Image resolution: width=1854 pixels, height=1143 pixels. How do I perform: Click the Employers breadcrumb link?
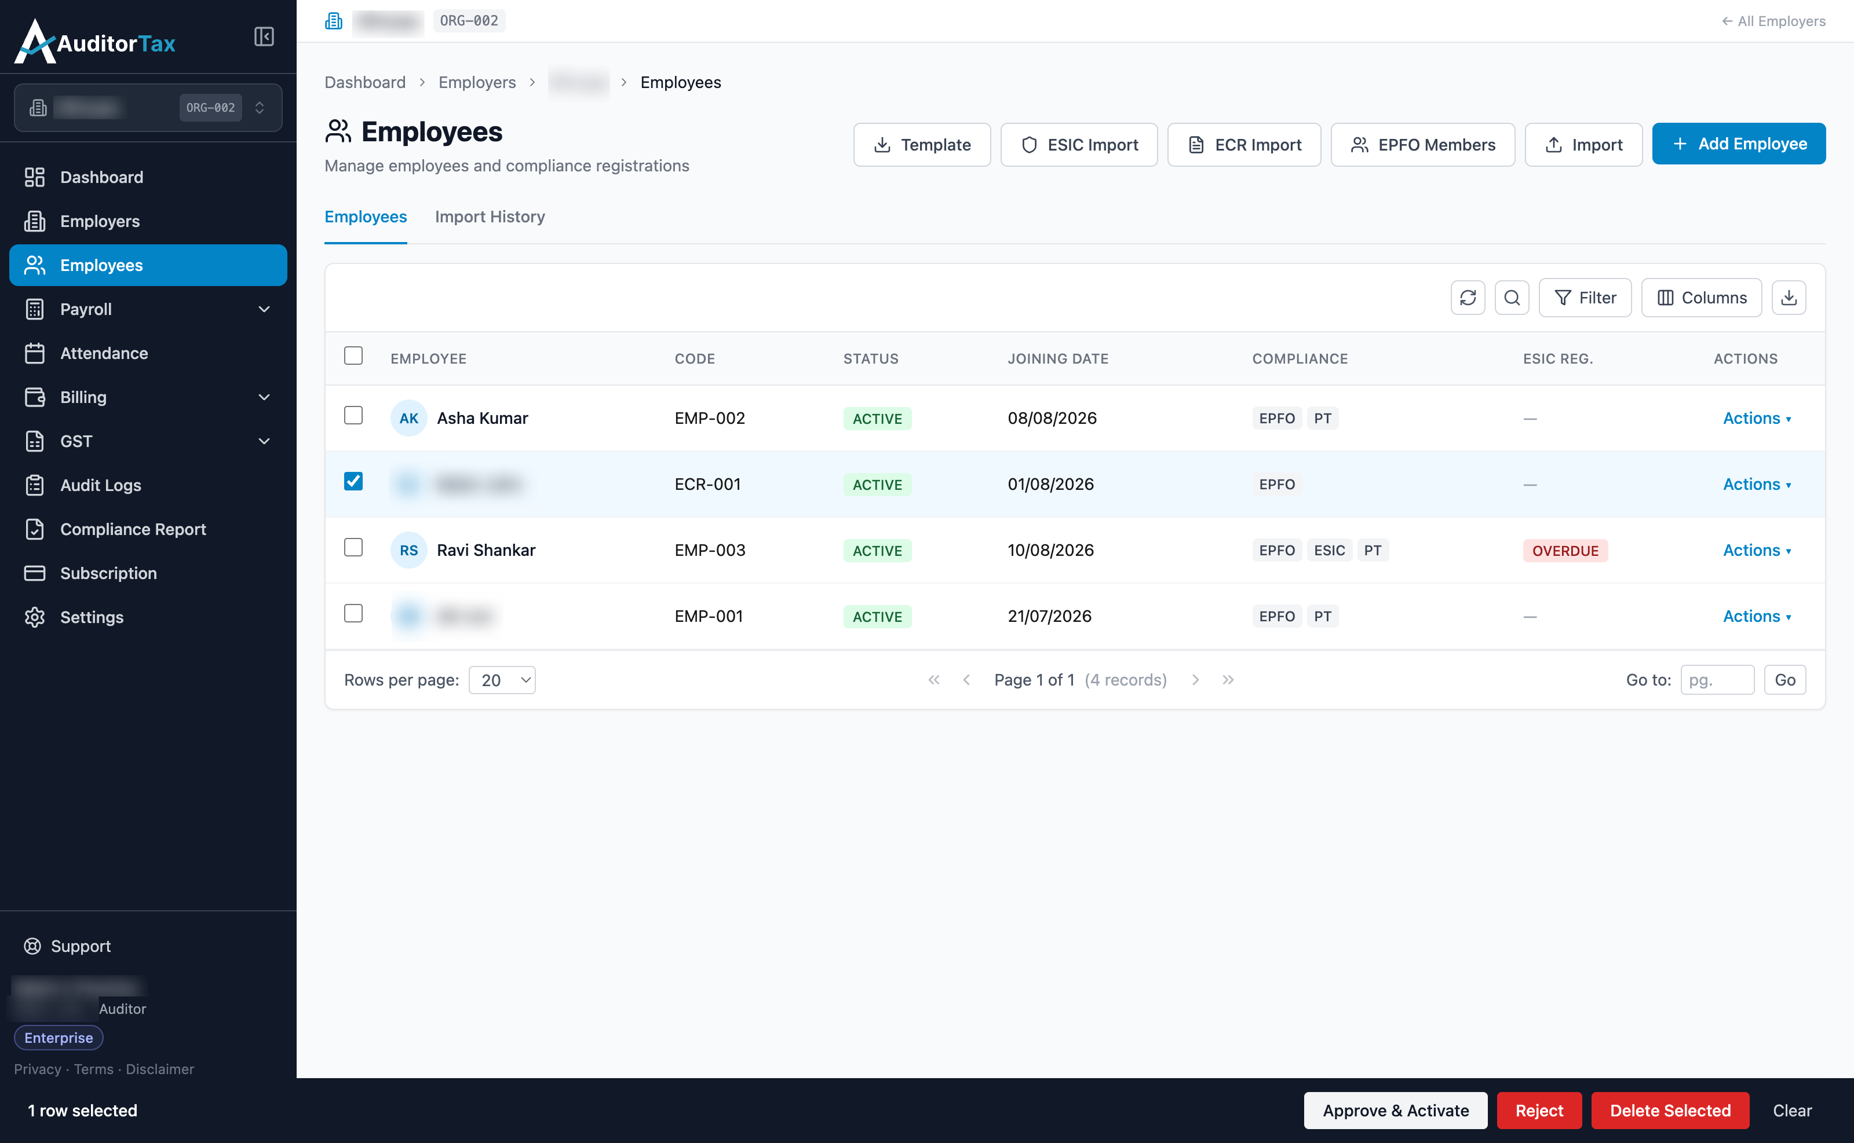pyautogui.click(x=477, y=82)
